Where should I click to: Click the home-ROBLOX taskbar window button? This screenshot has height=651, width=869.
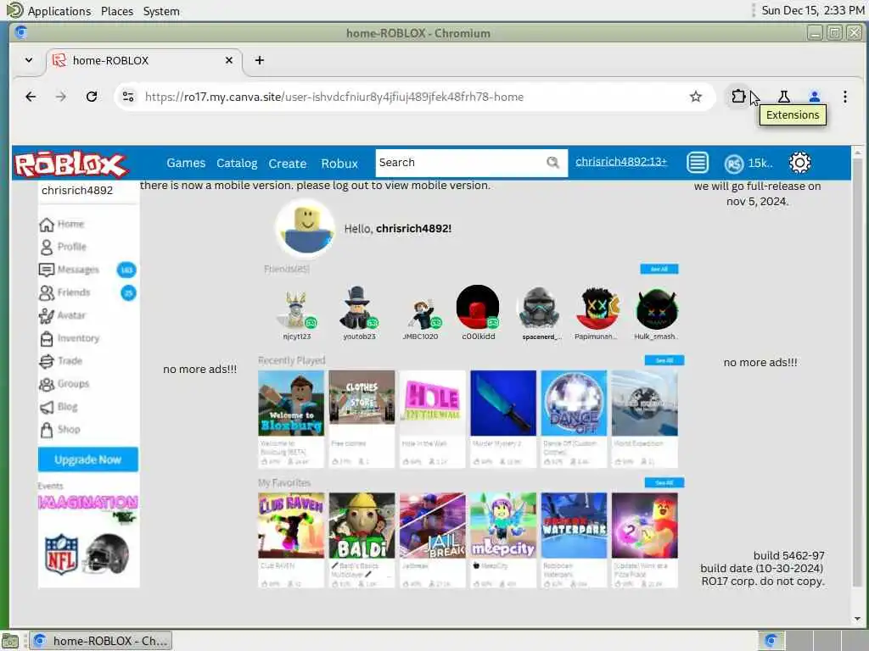[x=100, y=641]
